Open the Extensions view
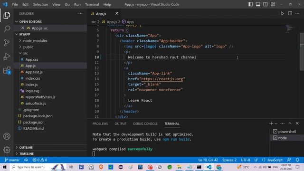 tap(7, 70)
